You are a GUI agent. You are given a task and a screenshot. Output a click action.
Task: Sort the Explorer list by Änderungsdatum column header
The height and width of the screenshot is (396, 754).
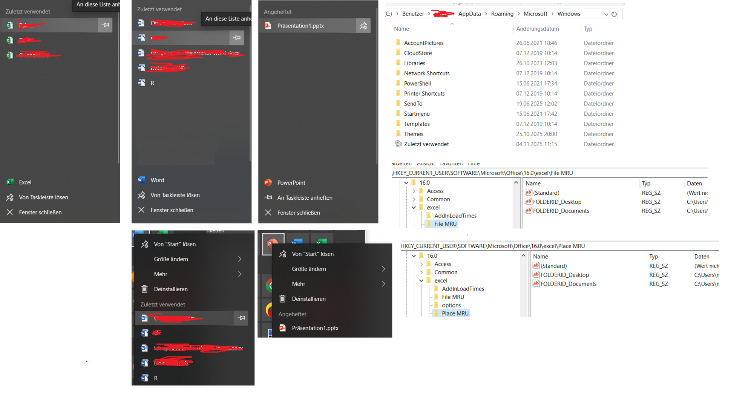tap(537, 29)
